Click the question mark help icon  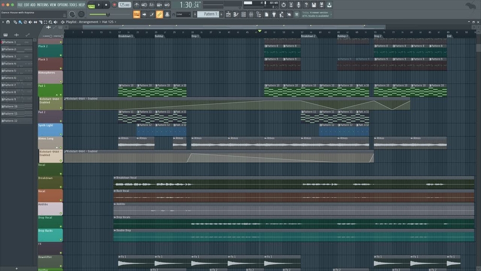click(x=306, y=5)
